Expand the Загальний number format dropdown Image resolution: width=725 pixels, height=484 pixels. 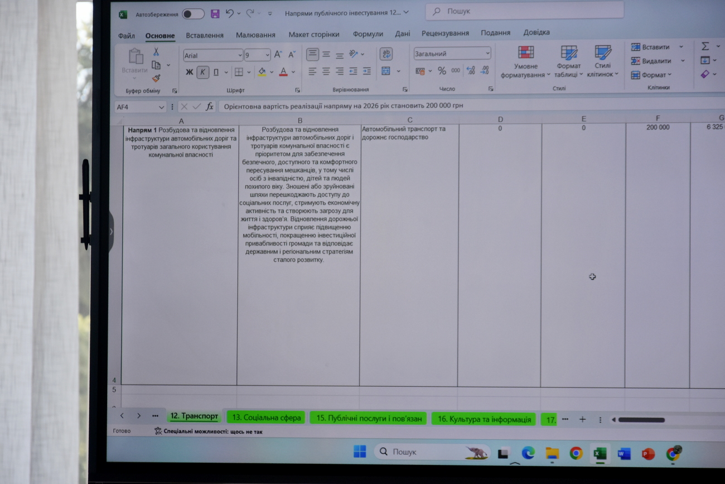[x=487, y=53]
